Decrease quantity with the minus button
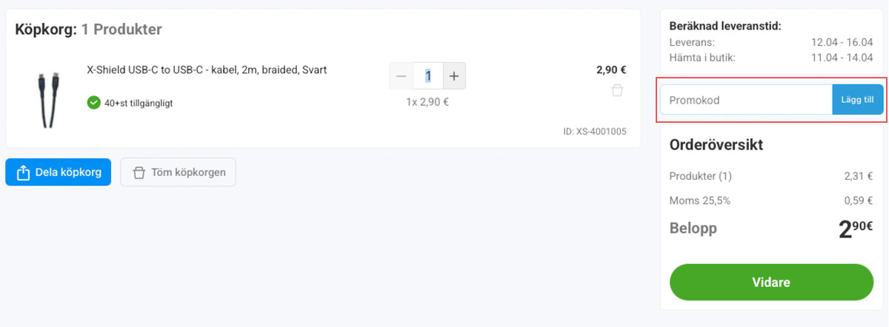This screenshot has width=889, height=327. click(x=402, y=75)
